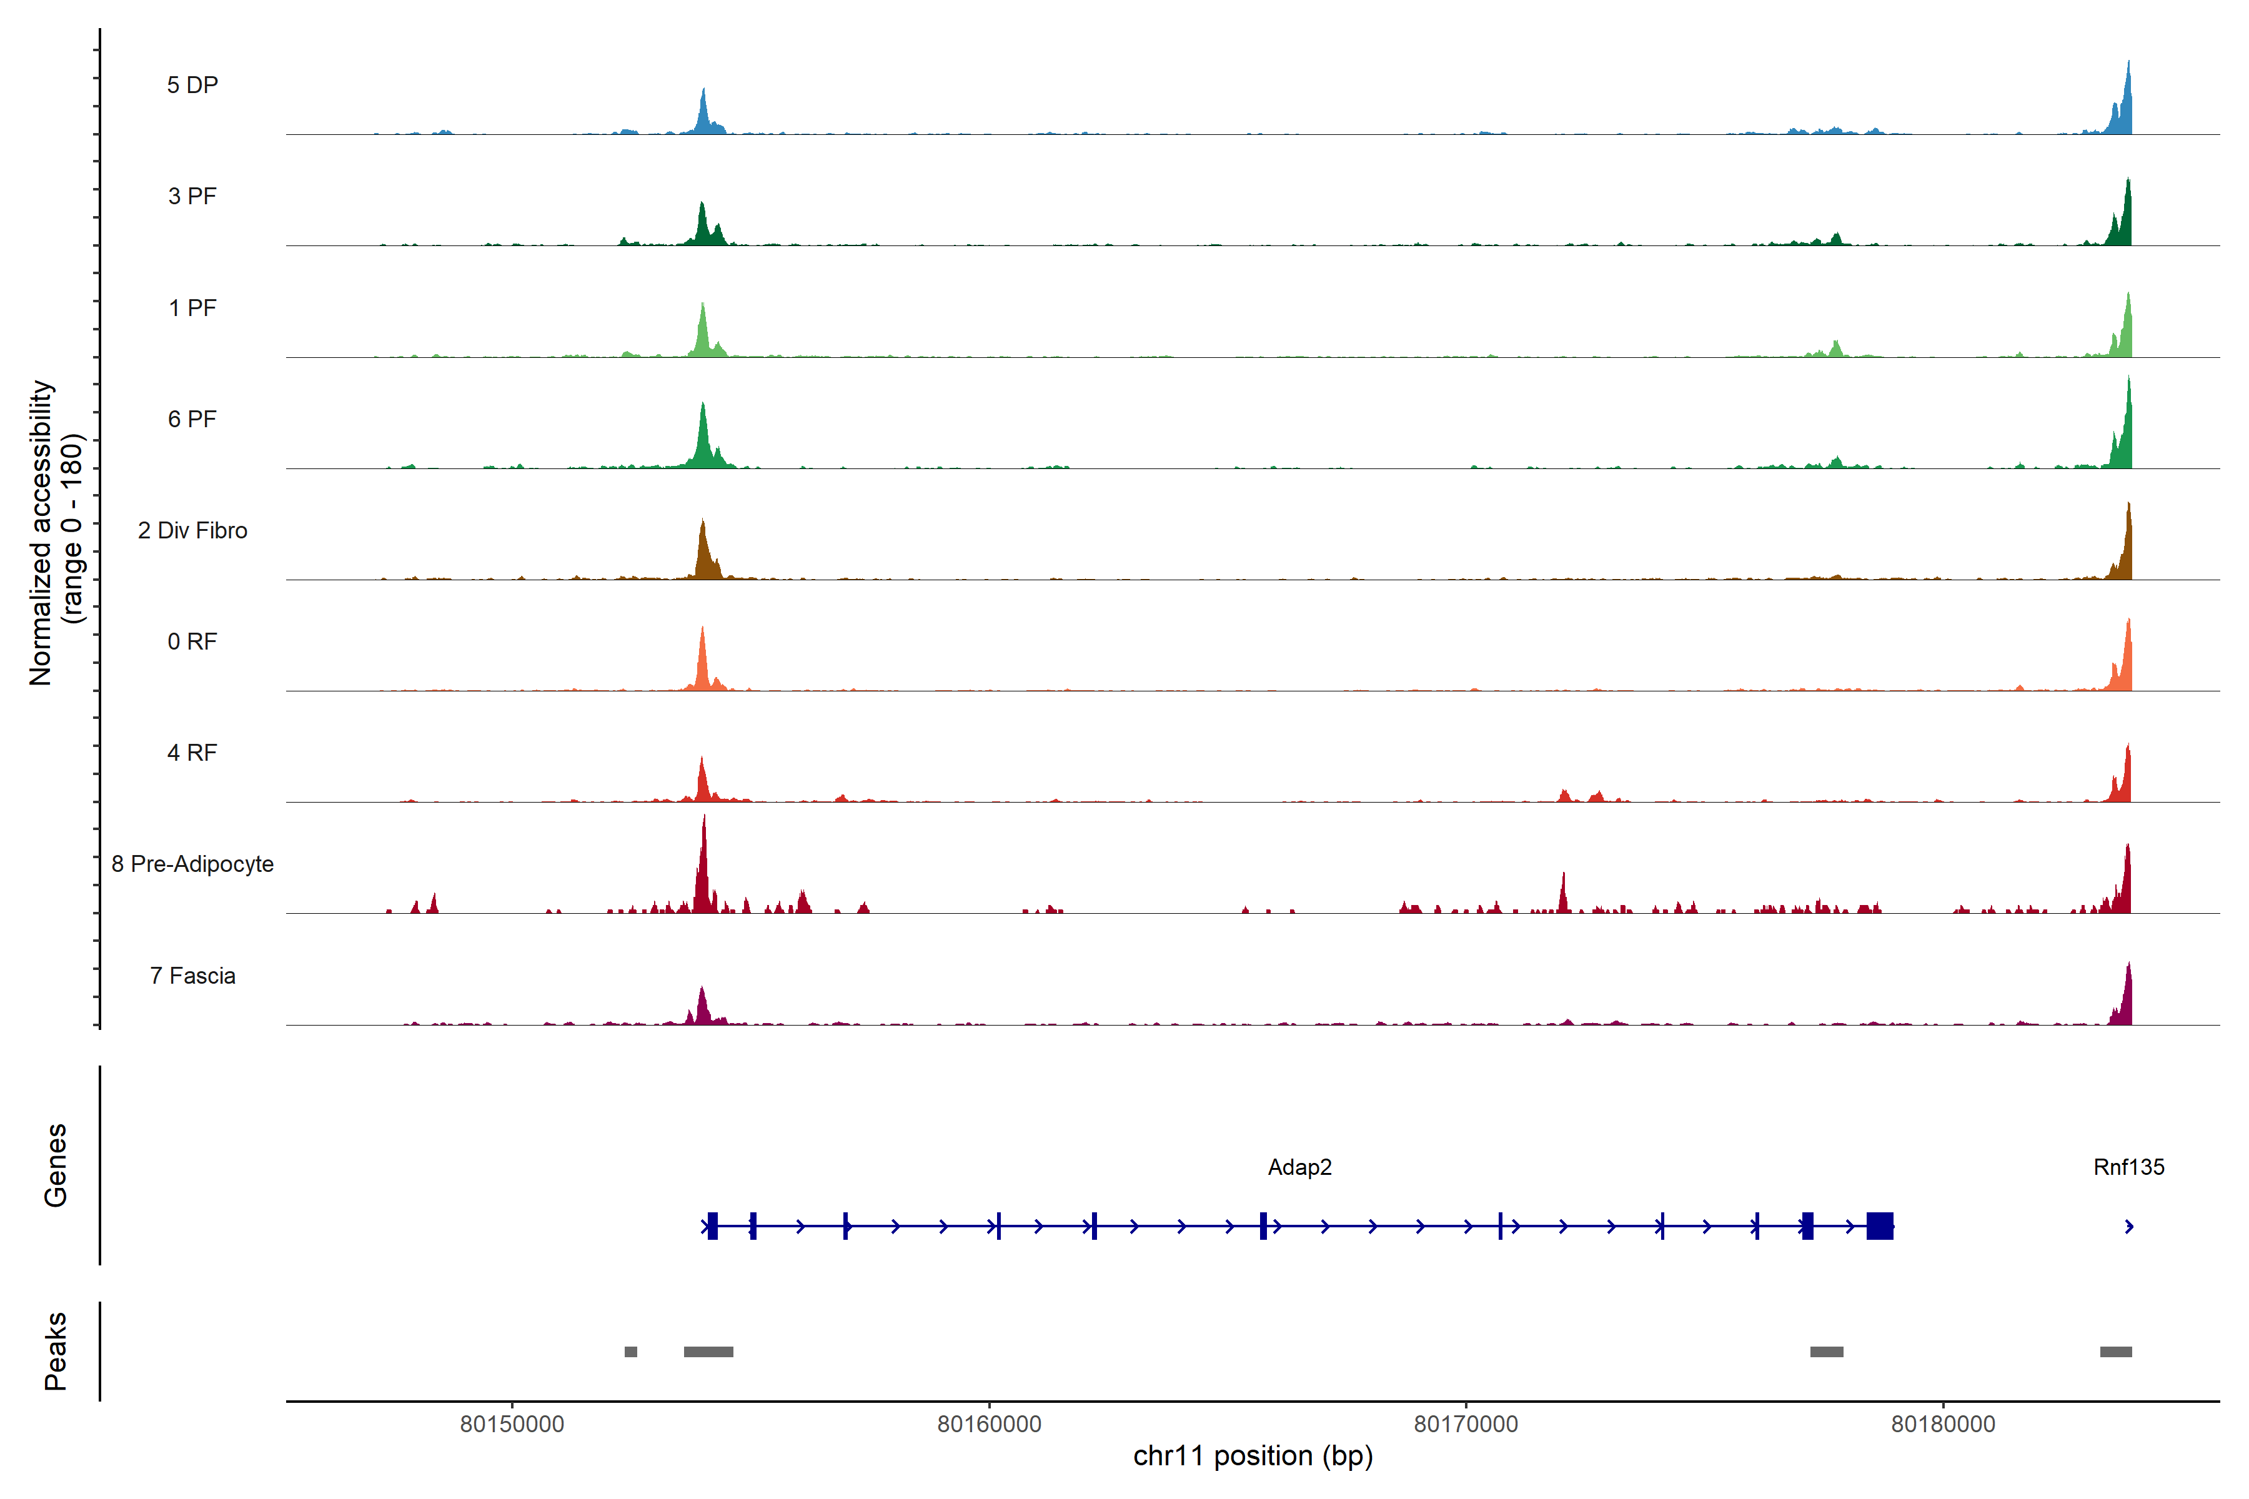Click the 80160000 axis tick label
2249x1499 pixels.
[x=989, y=1423]
